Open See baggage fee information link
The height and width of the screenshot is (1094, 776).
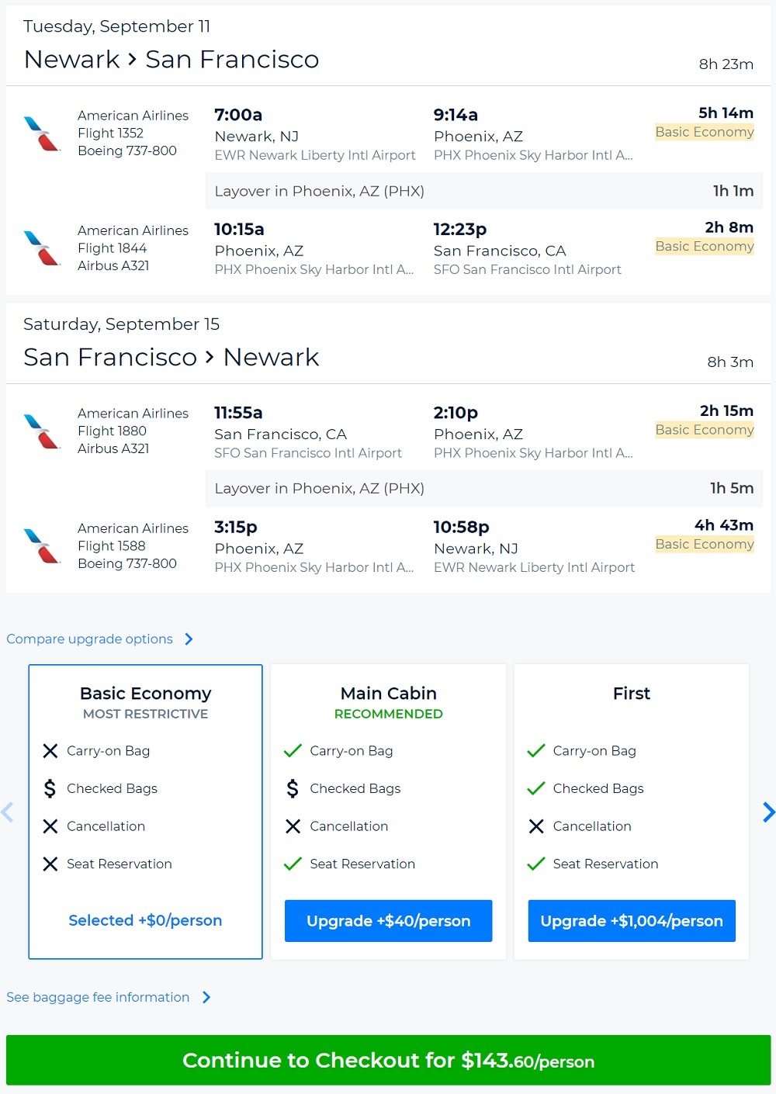(x=98, y=998)
